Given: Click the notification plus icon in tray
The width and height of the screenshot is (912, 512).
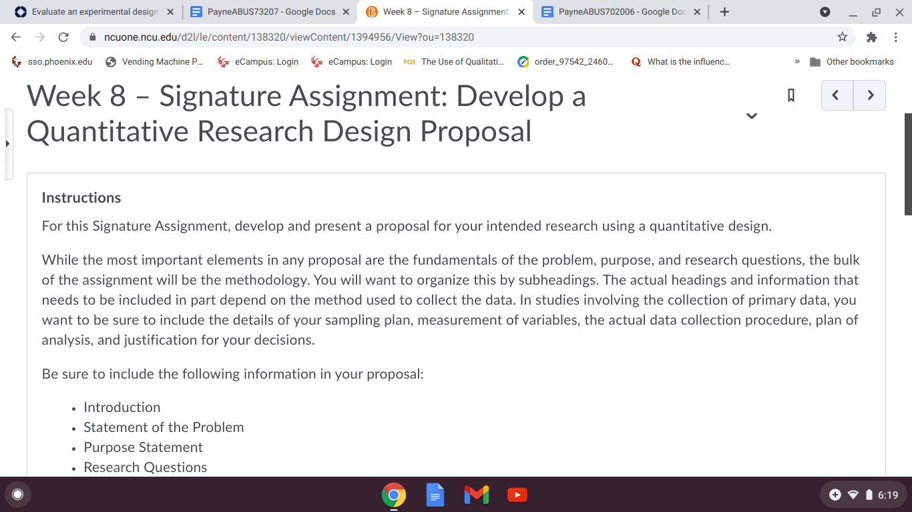Looking at the screenshot, I should [835, 495].
